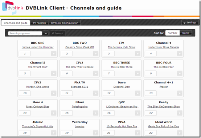Click channel number field 15 for Film4
201x138 pixels.
click(x=67, y=113)
